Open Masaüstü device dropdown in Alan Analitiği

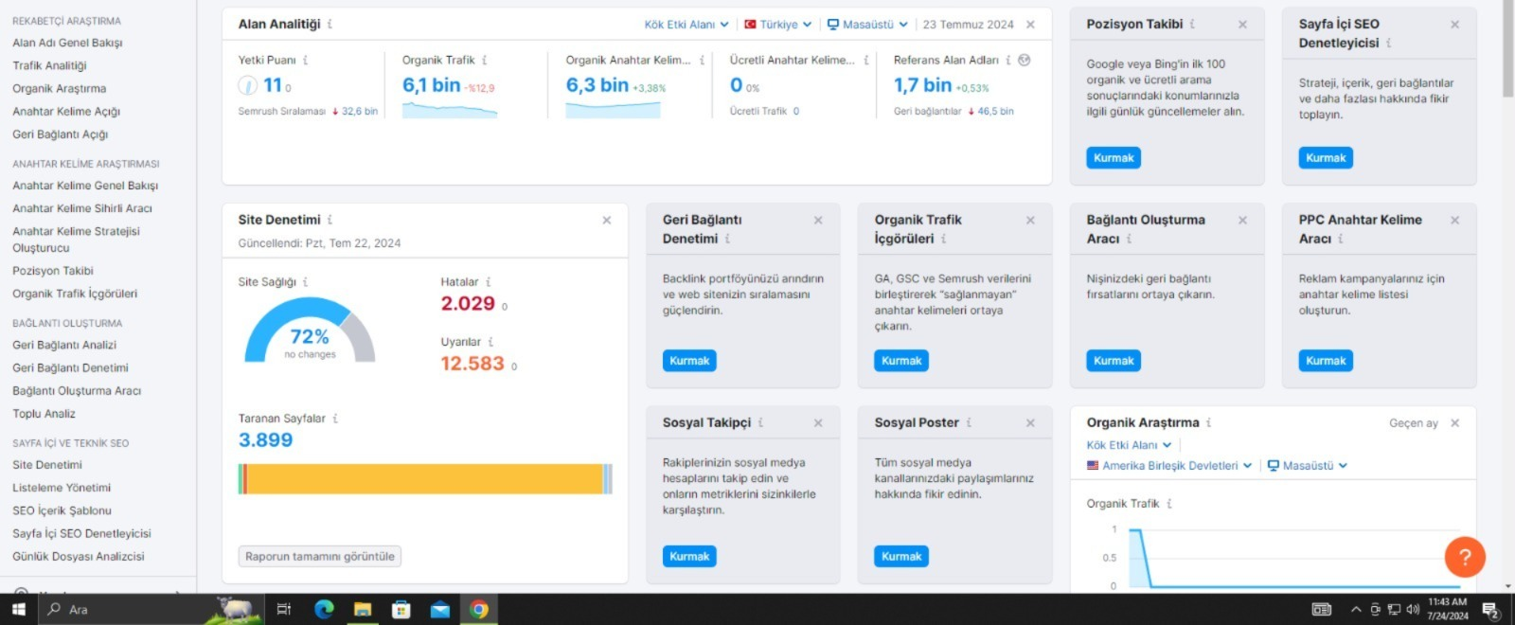tap(867, 25)
